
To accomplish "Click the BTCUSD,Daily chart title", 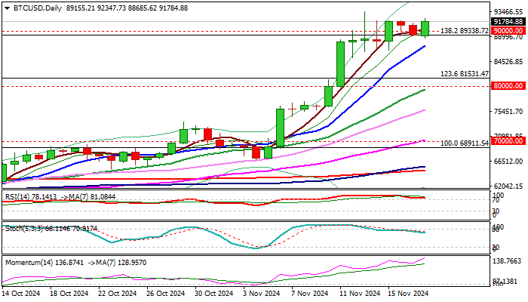I will (x=38, y=8).
